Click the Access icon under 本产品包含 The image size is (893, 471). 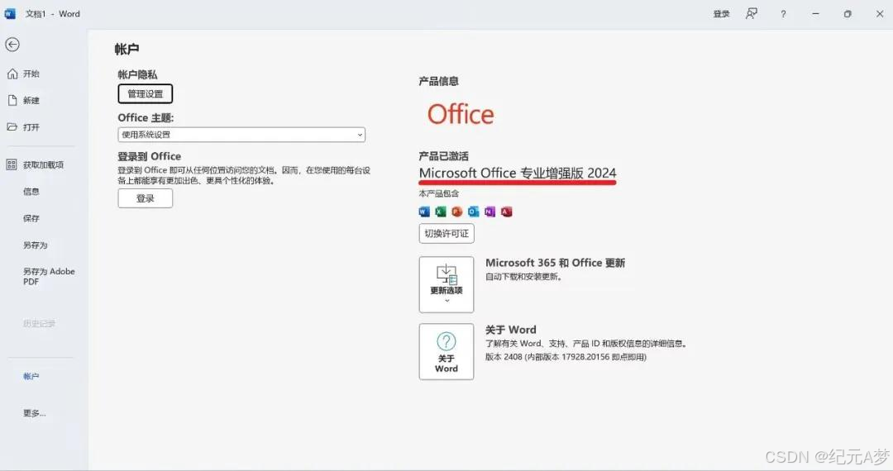click(506, 212)
